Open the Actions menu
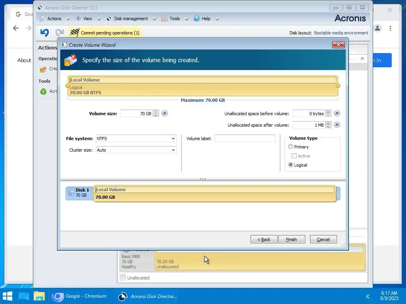The height and width of the screenshot is (304, 406). (x=54, y=19)
